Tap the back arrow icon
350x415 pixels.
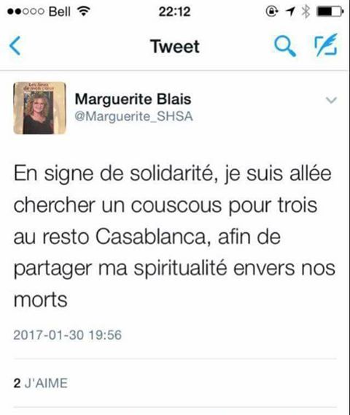coord(15,46)
